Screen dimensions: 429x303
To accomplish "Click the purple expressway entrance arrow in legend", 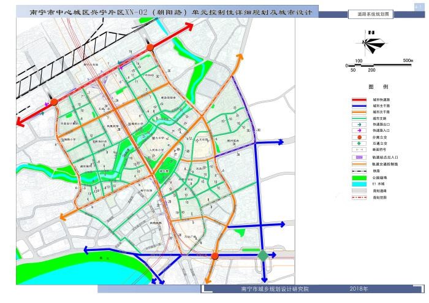I will [359, 131].
